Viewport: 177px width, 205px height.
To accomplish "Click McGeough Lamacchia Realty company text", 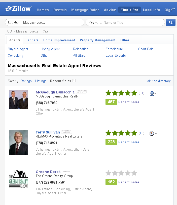I will click(57, 96).
